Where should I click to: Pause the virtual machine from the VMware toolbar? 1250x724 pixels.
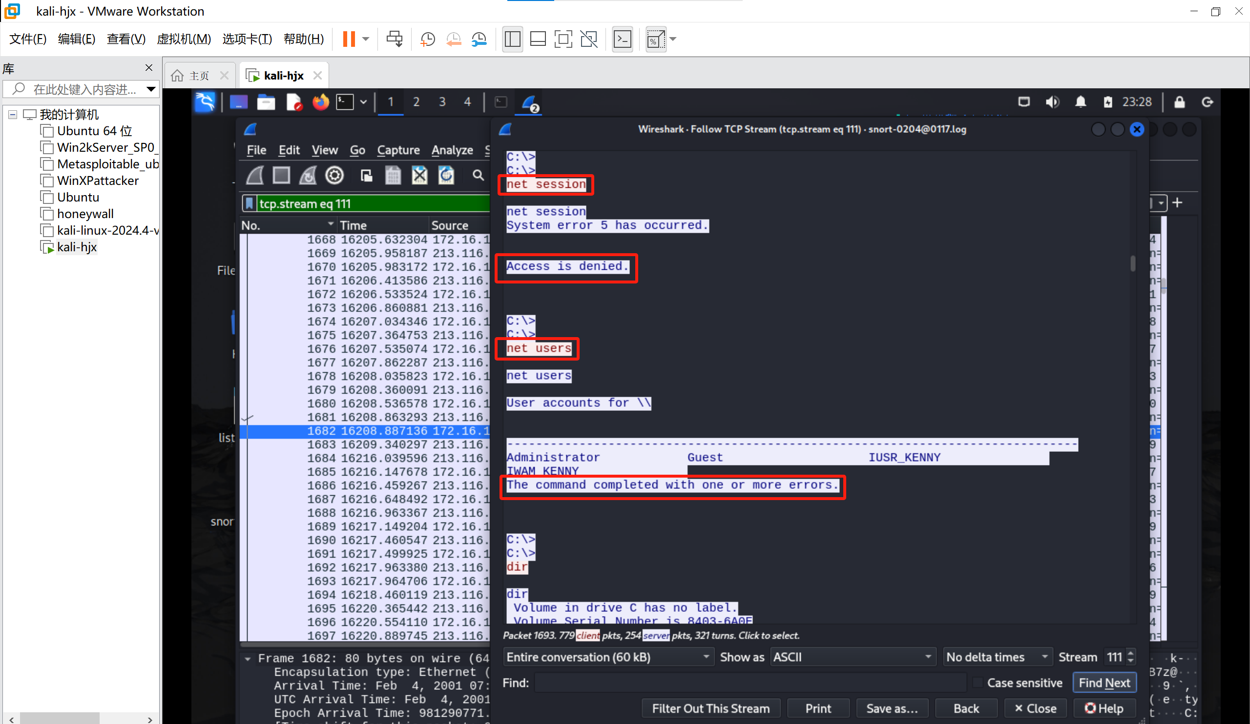349,39
